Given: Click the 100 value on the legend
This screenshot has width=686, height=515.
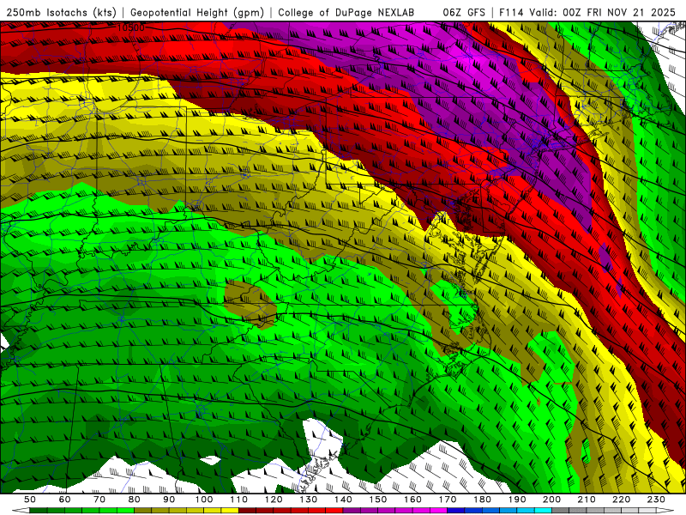Looking at the screenshot, I should coord(204,500).
